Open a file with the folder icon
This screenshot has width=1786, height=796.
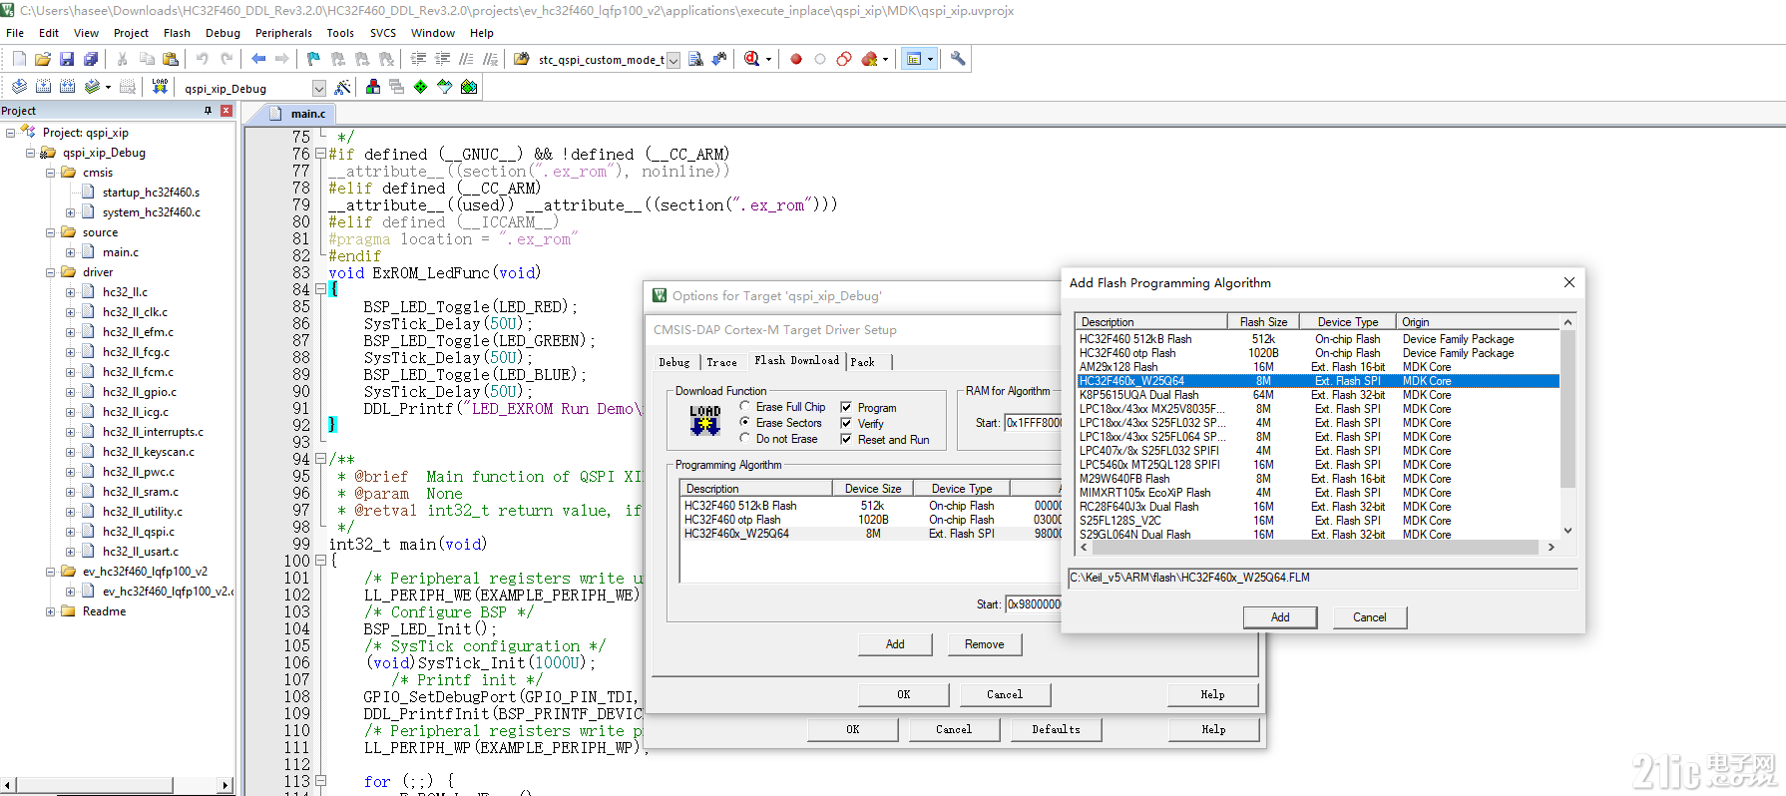pos(43,59)
